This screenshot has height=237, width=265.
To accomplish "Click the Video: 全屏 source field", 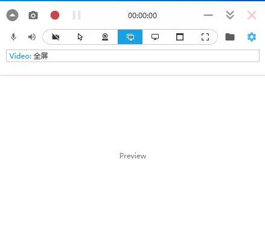I will point(133,56).
